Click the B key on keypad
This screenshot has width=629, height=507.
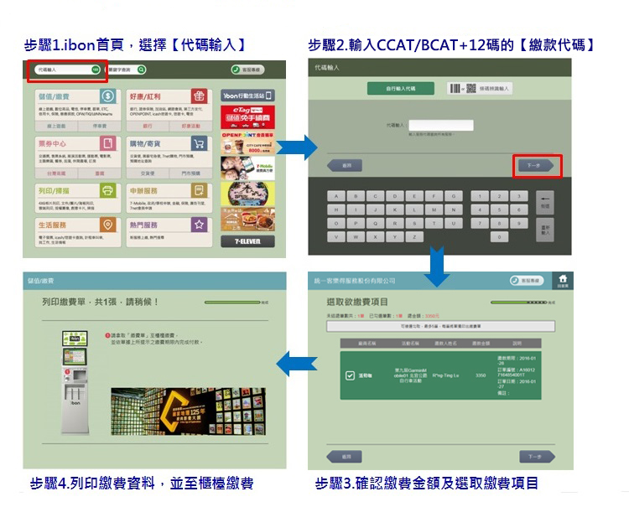click(356, 196)
